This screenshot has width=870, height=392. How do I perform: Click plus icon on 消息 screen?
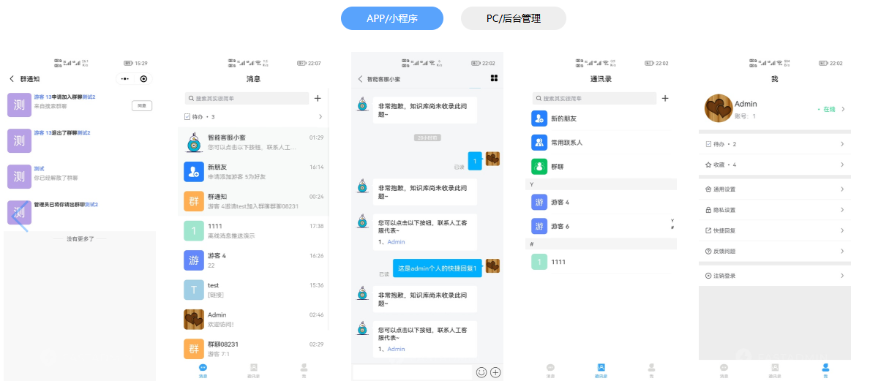[x=318, y=98]
